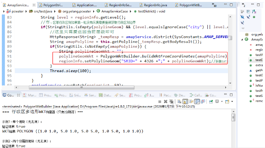The image size is (265, 148).
Task: Expand breadcrumb arrow after org.yelang.pcwater
Action: 94,11
